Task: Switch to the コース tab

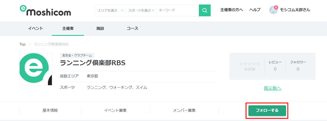Action: point(132,29)
